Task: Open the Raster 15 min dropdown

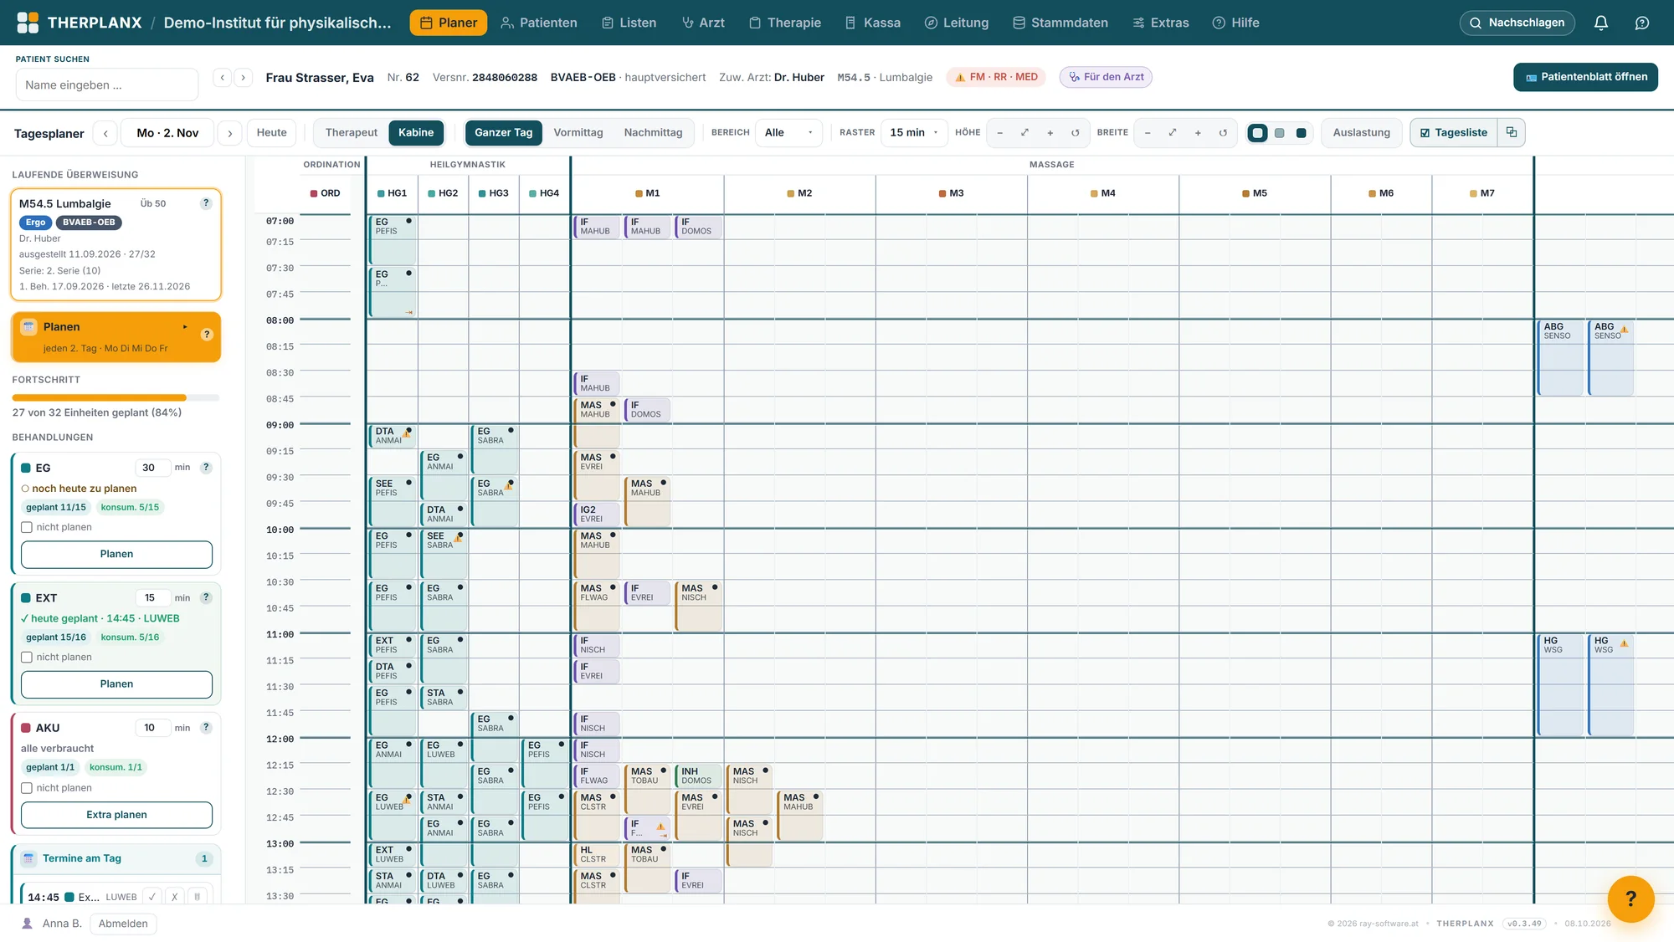Action: 913,132
